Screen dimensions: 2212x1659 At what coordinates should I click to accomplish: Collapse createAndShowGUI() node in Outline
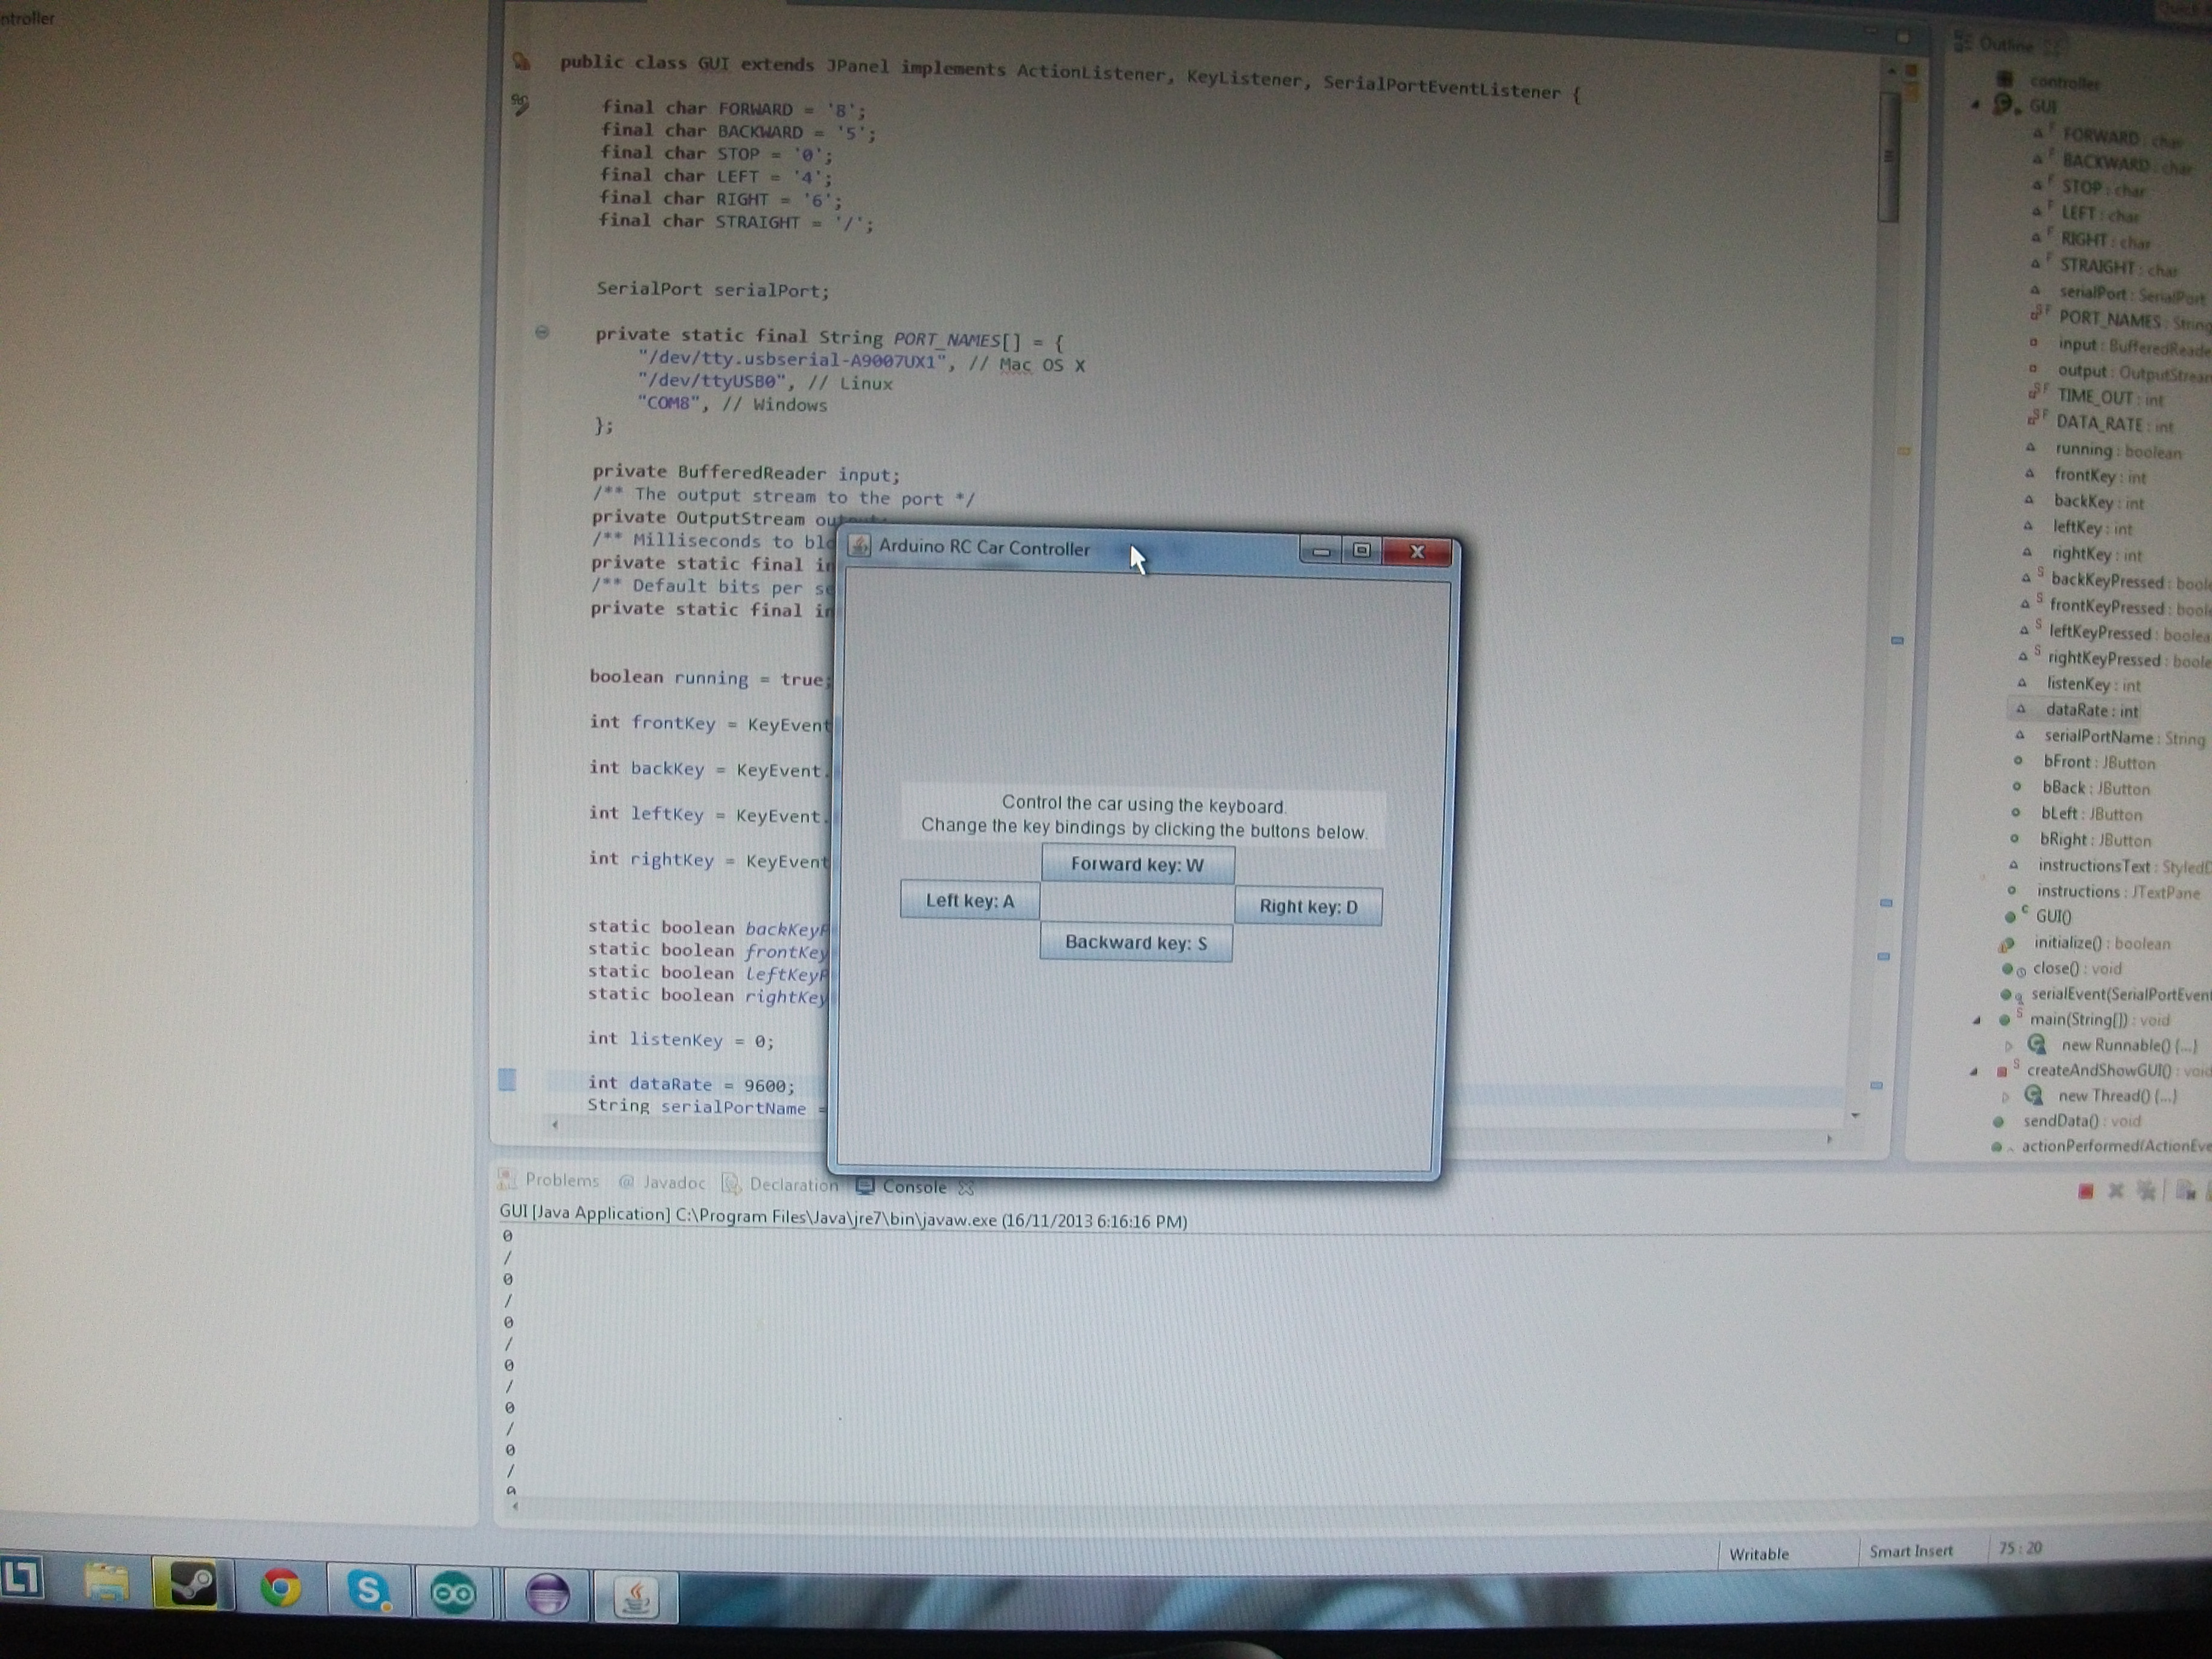(1974, 1071)
